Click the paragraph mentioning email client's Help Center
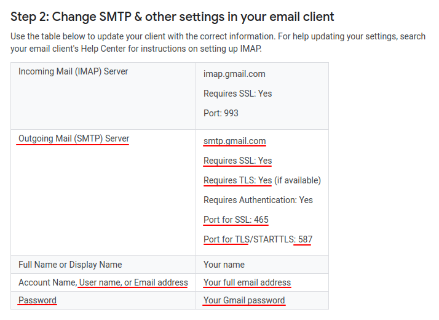 pos(218,42)
